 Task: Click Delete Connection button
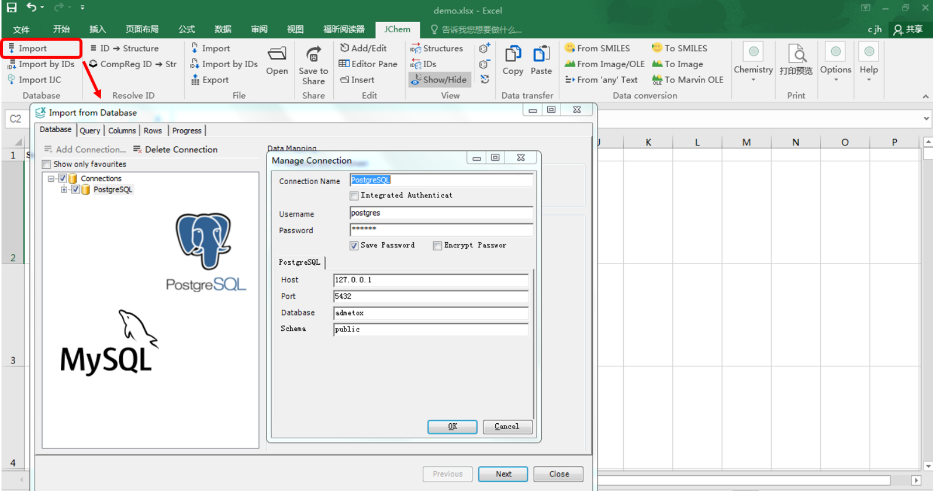(x=175, y=150)
